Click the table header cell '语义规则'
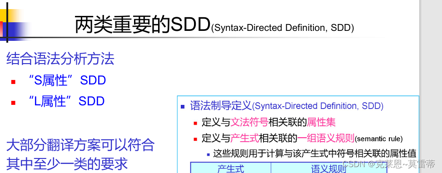This screenshot has height=173, width=442. (x=328, y=168)
